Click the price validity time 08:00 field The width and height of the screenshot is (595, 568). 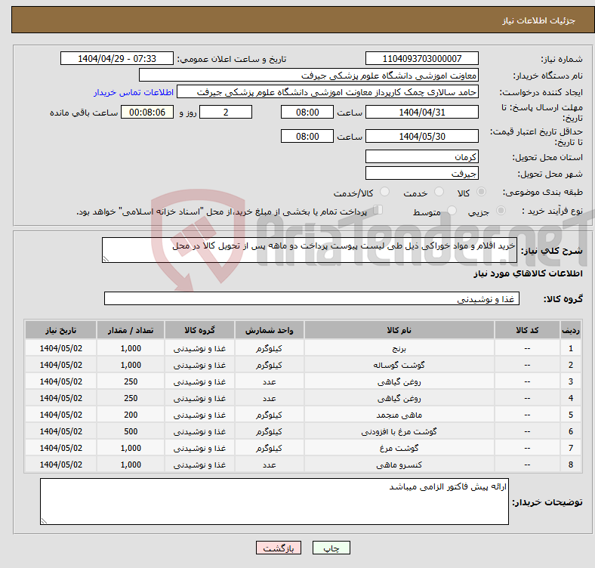307,136
